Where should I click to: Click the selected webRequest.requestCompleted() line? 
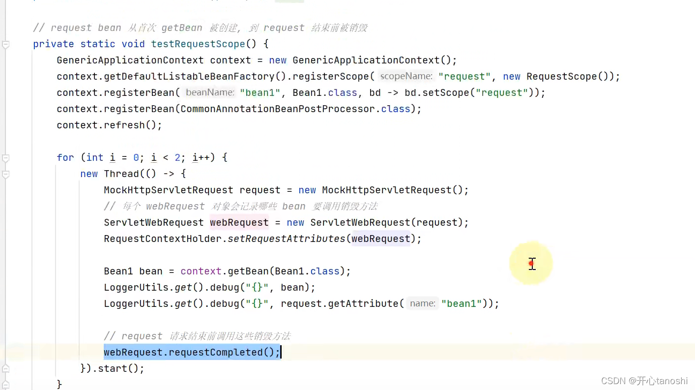pos(192,352)
